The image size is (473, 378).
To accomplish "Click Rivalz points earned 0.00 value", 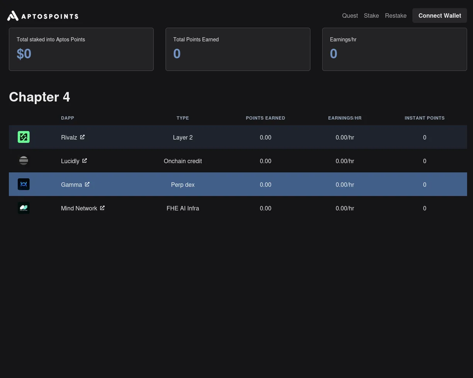I will (x=265, y=137).
